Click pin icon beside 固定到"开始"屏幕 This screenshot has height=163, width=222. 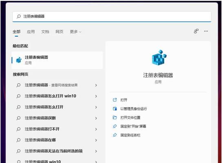coord(115,126)
